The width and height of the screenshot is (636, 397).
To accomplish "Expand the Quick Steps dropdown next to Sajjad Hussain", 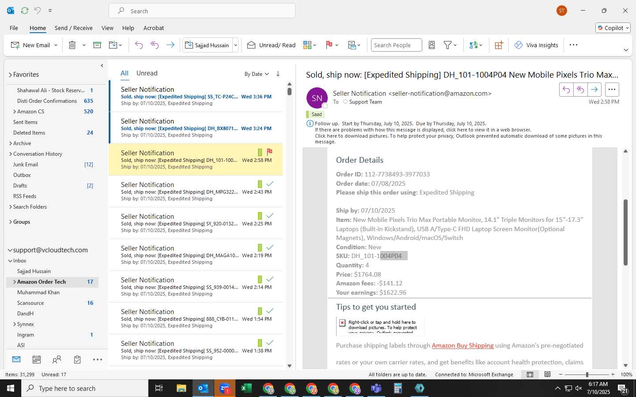I will coord(235,45).
